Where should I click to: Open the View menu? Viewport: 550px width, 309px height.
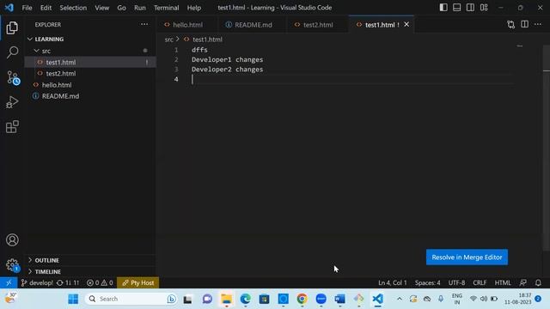coord(101,8)
